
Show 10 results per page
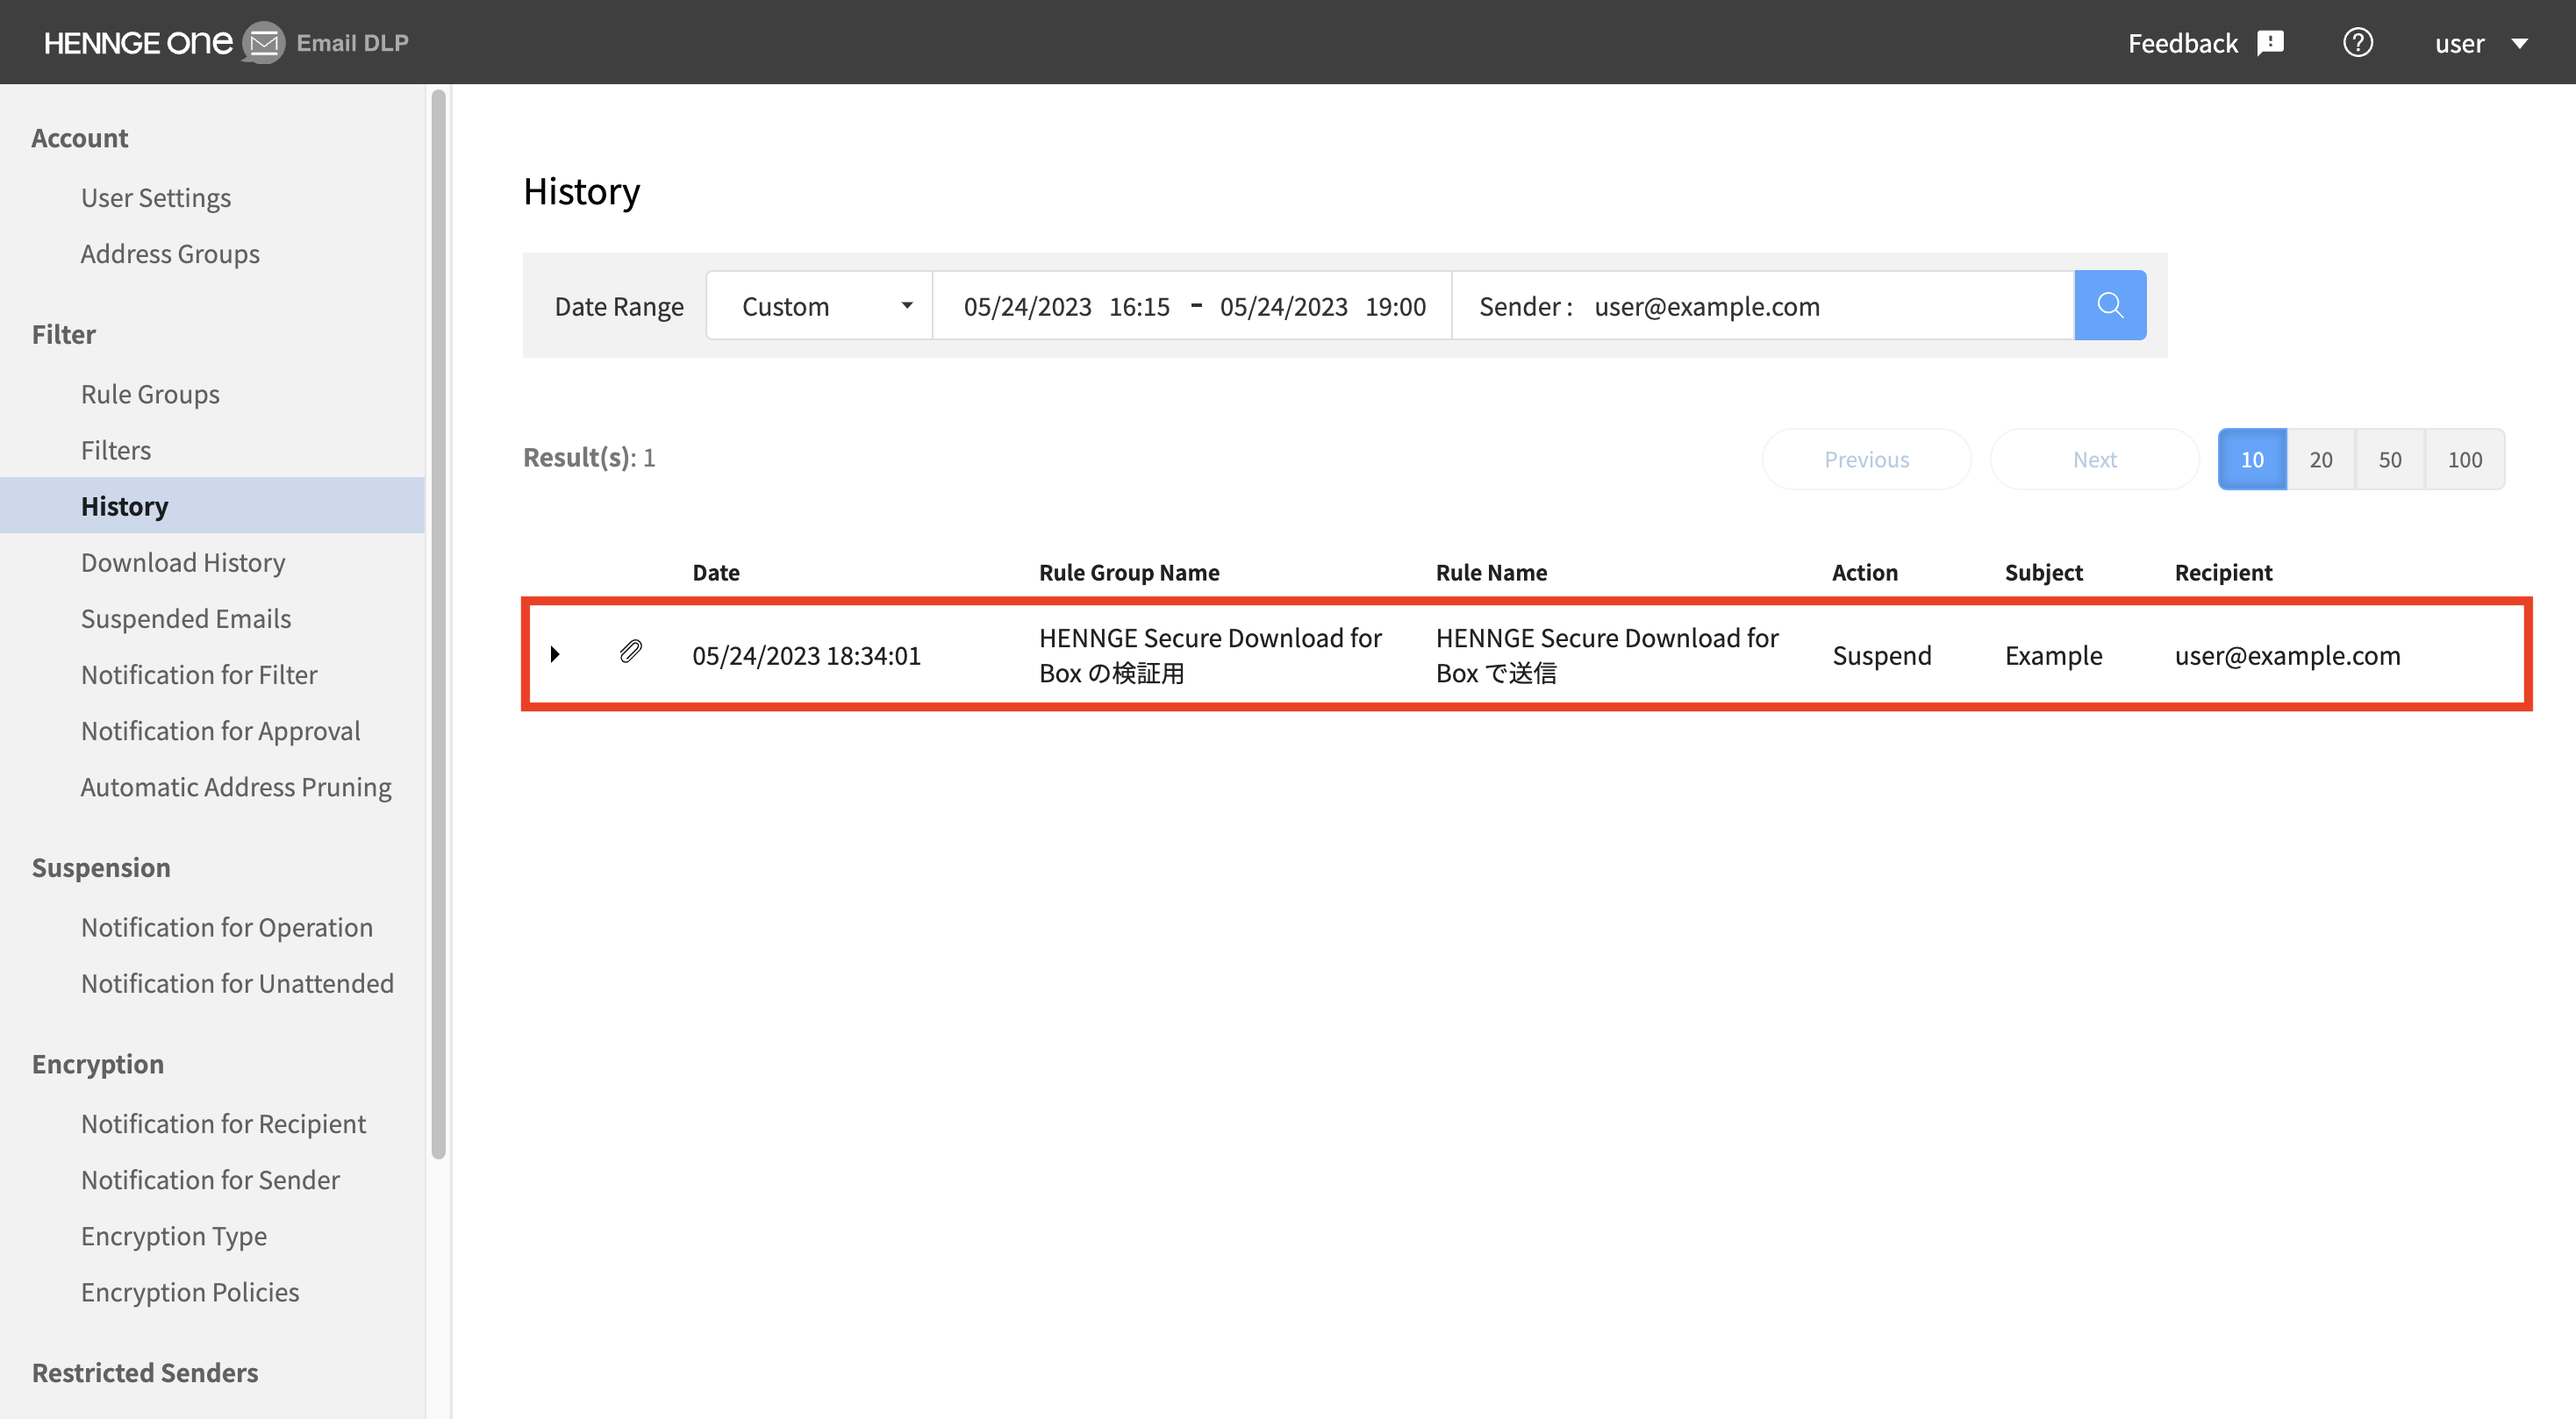pos(2252,459)
